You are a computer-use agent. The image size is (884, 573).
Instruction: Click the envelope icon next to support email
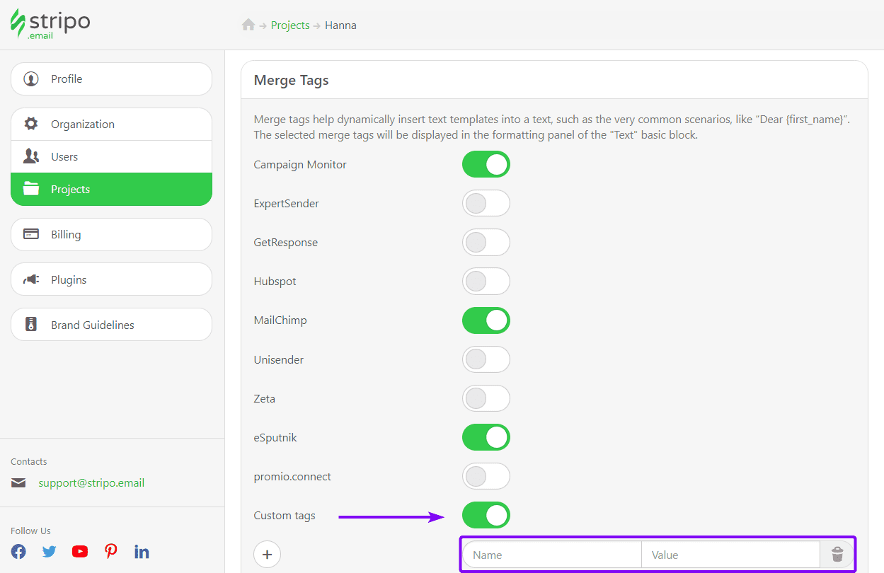18,482
